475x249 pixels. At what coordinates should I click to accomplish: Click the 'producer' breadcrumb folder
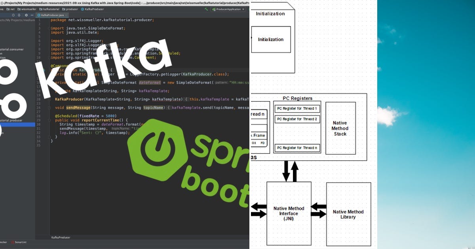[70, 9]
